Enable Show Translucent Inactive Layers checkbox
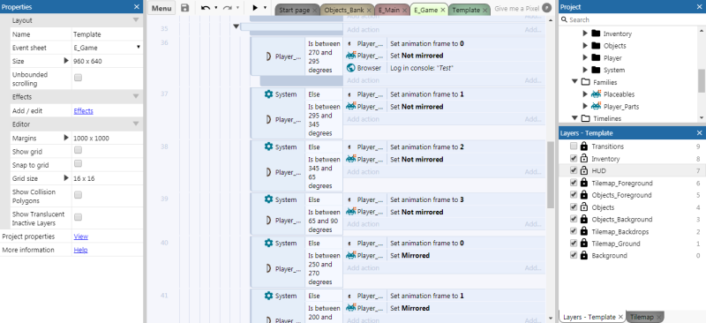The image size is (706, 323). (78, 218)
